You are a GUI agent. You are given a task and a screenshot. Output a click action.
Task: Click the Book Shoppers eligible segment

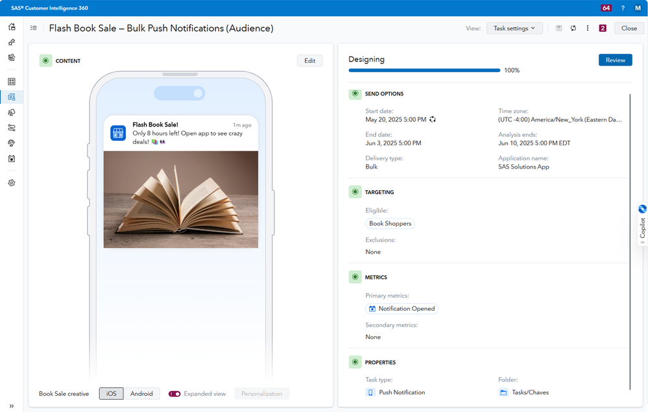390,223
